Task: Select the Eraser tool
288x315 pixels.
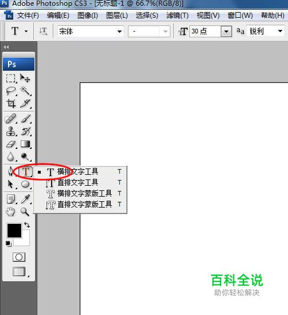Action: (10, 144)
